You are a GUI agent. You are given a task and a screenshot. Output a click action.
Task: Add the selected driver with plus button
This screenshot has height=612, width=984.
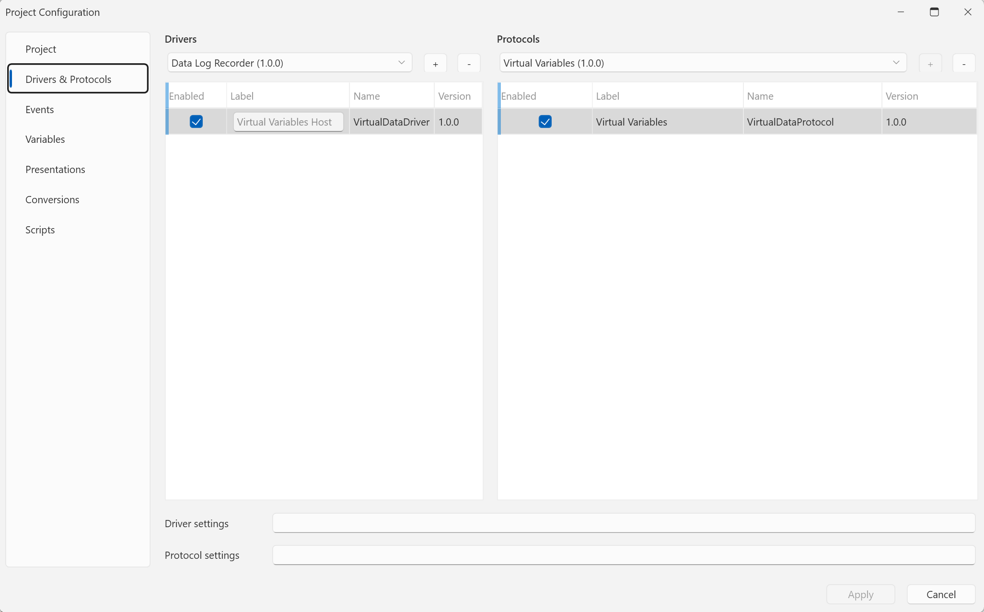(x=435, y=63)
